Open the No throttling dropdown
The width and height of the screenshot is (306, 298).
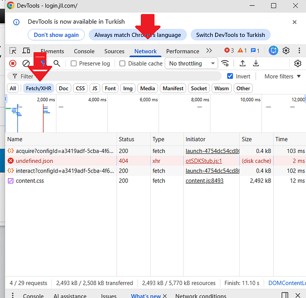tap(191, 63)
